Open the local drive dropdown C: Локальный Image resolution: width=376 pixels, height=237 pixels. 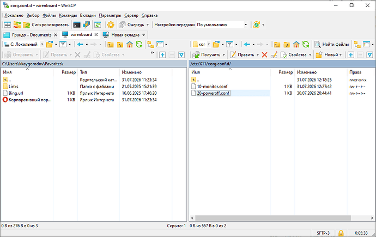tap(24, 44)
